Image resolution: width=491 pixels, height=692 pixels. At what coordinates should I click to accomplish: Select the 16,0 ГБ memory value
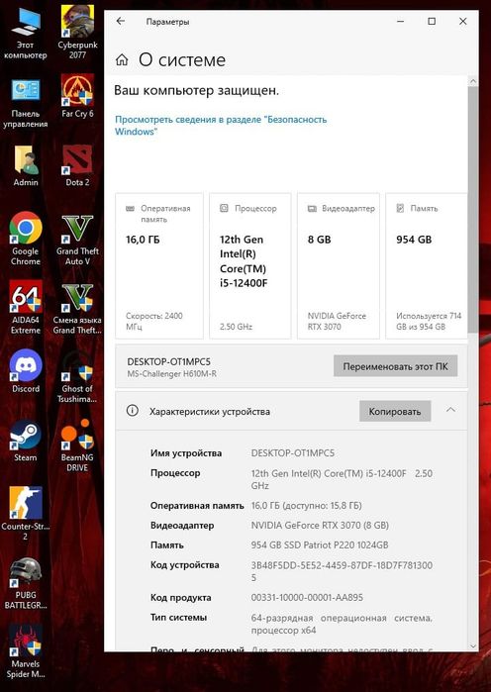[x=143, y=240]
